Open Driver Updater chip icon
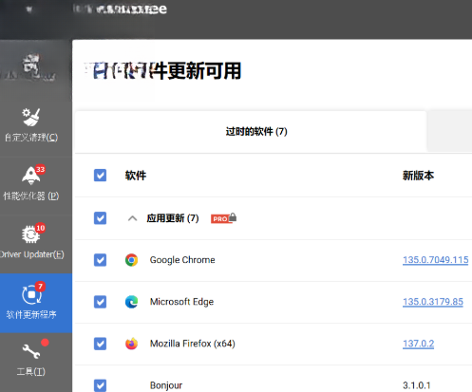 tap(31, 233)
